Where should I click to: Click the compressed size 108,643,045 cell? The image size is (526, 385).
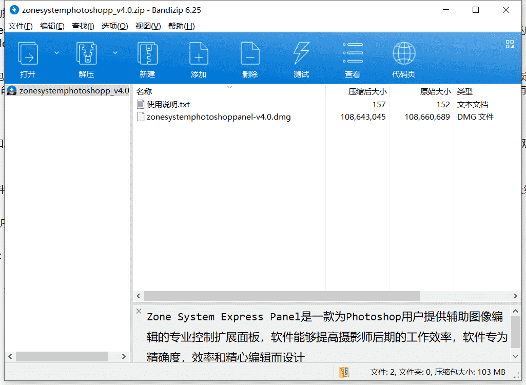[363, 117]
